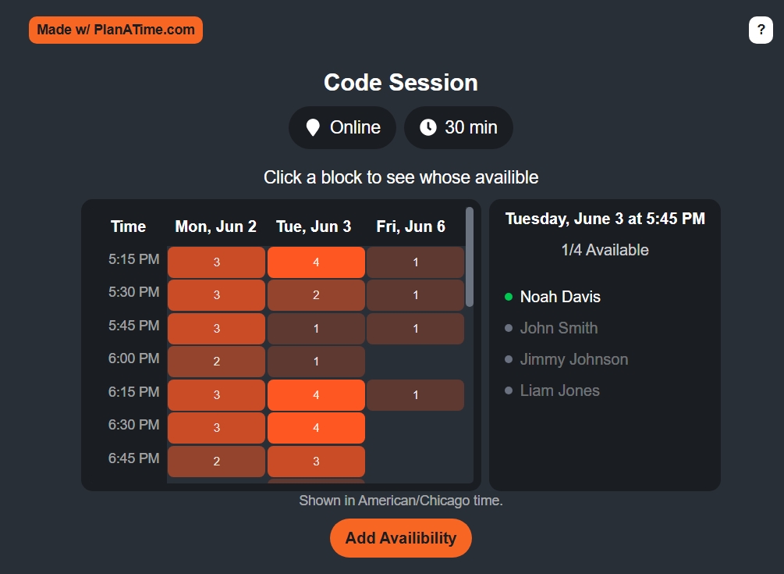Click the location pin icon next to Online
The image size is (784, 574).
(x=313, y=127)
